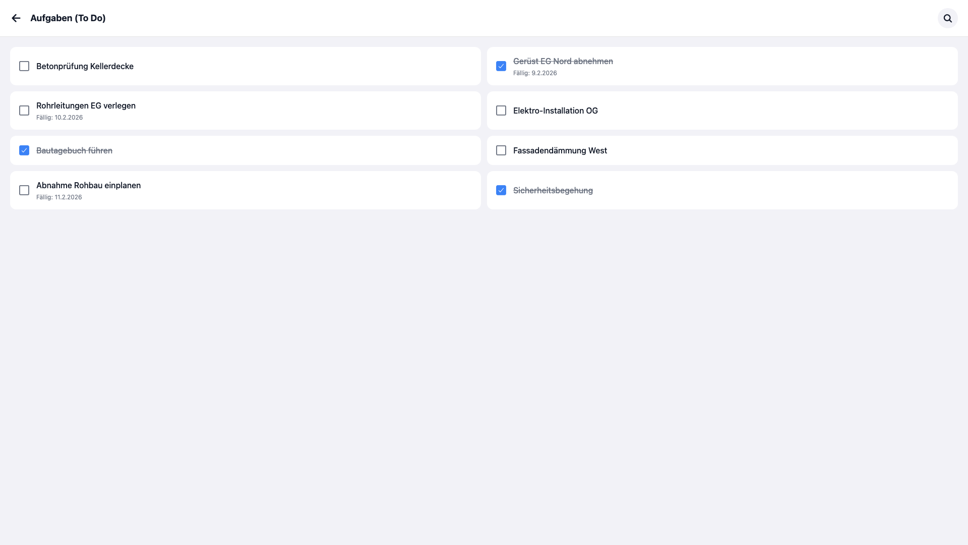Check the Elektro-Installation OG checkbox
The width and height of the screenshot is (968, 545).
coord(501,111)
